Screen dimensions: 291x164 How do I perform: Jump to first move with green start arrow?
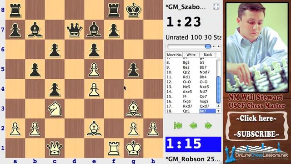point(178,126)
